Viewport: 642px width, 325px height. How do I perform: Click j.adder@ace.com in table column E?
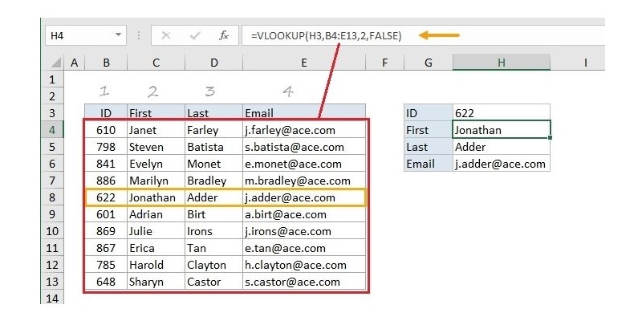304,197
